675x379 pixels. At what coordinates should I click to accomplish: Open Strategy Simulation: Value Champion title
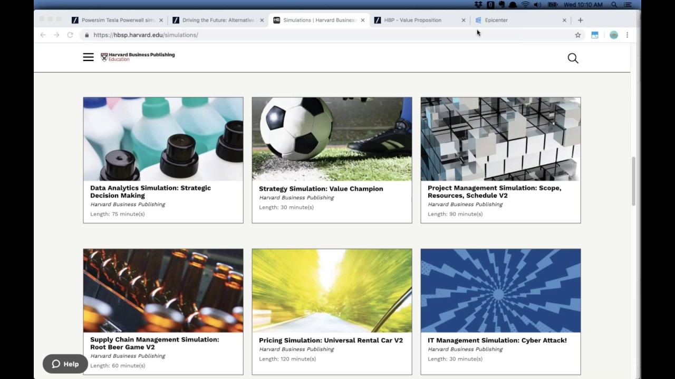pos(321,188)
